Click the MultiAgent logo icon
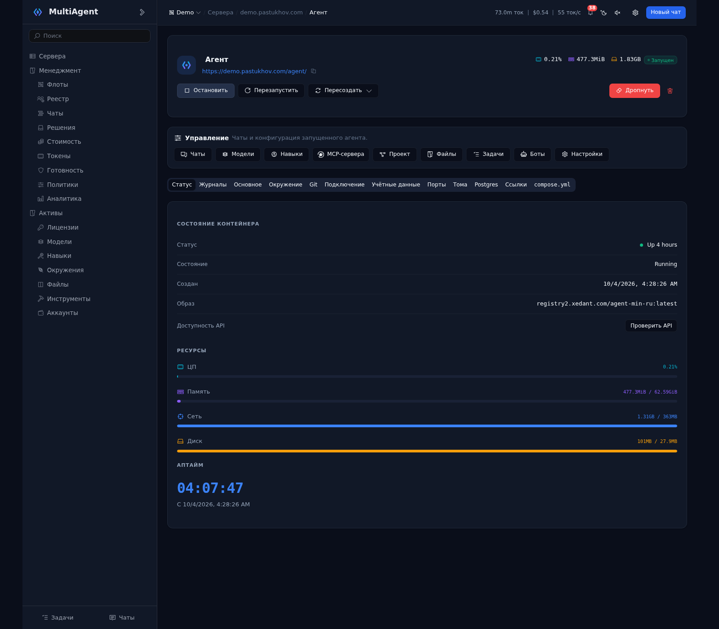This screenshot has width=719, height=629. 38,12
